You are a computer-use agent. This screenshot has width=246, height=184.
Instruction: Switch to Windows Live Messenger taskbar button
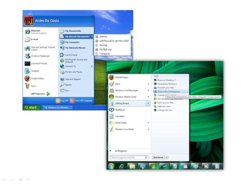57,108
